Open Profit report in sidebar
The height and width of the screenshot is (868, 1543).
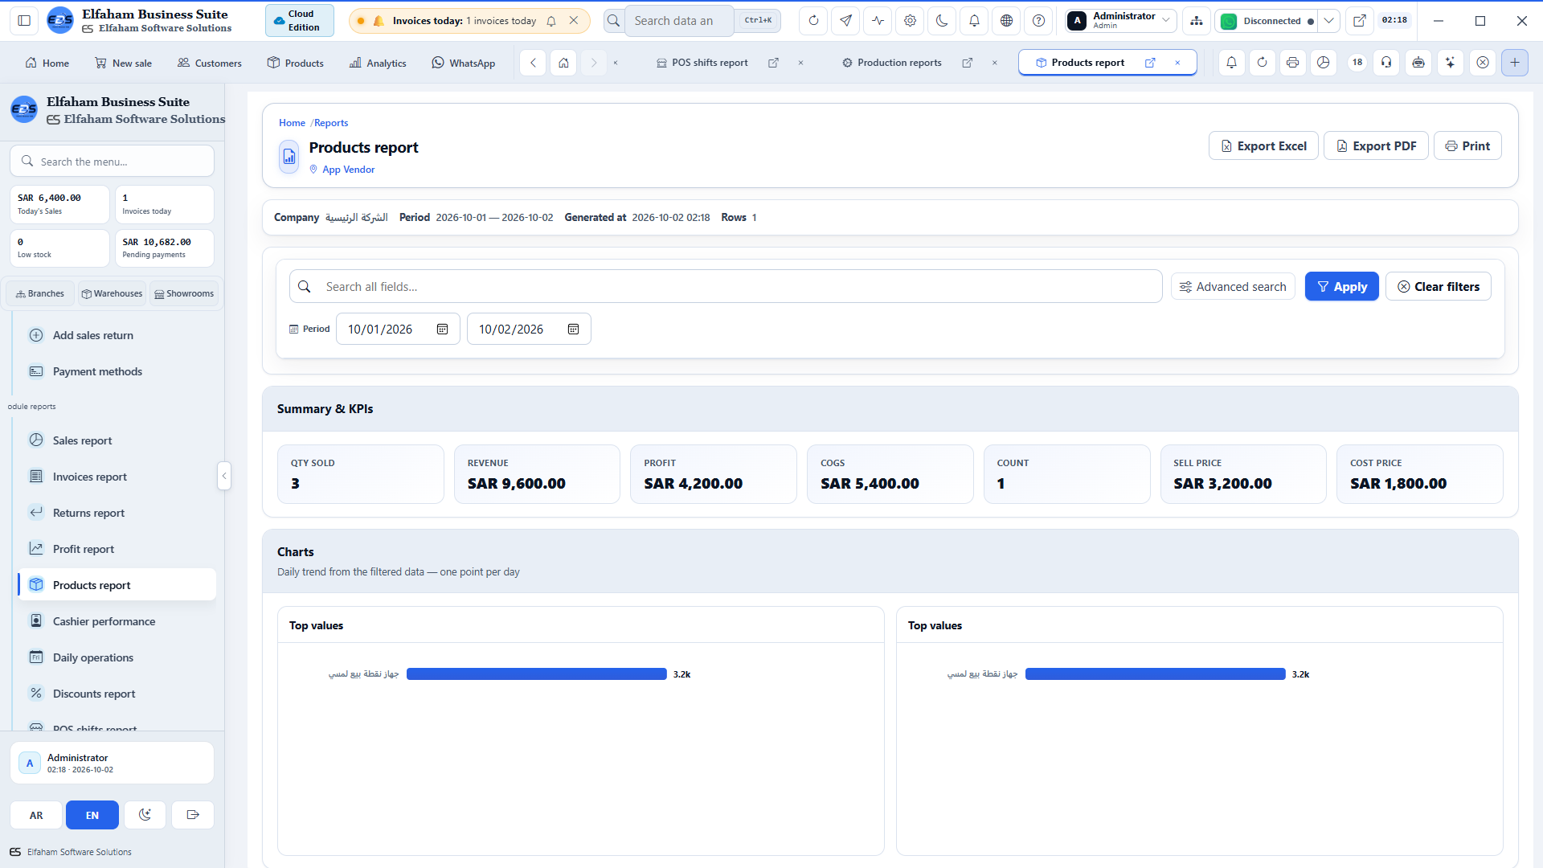[x=117, y=549]
